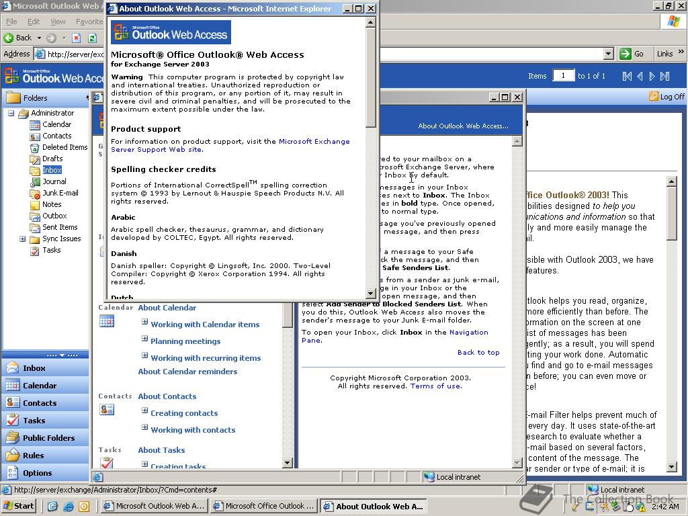688x516 pixels.
Task: Click Microsoft Exchange Server Support Web site link
Action: 230,145
